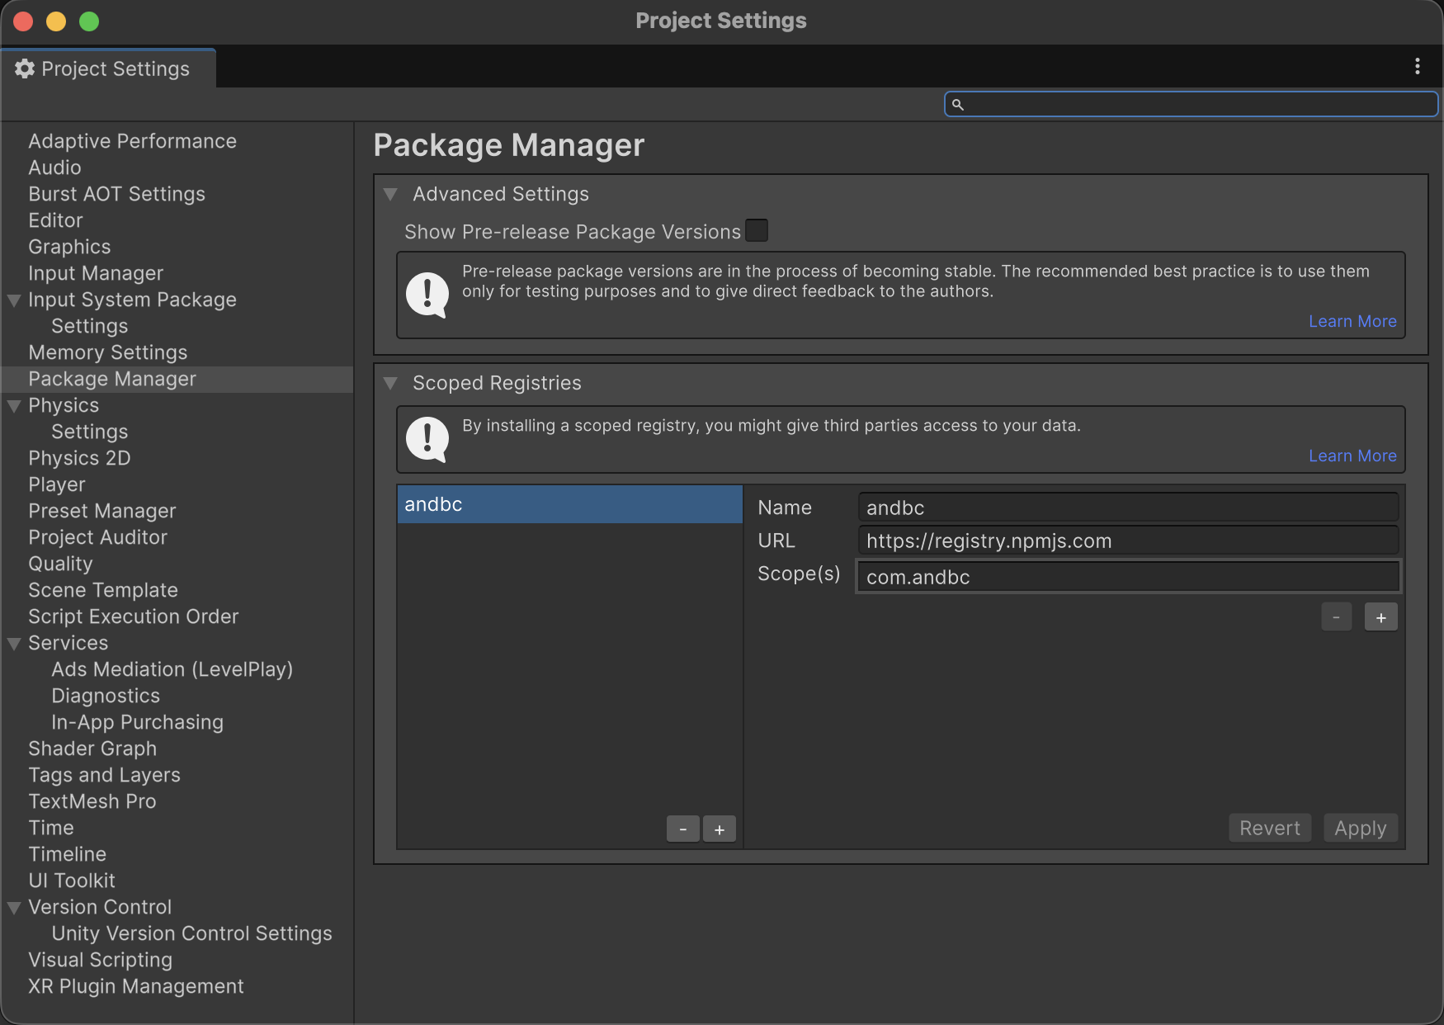
Task: Open Input Manager settings
Action: point(96,273)
